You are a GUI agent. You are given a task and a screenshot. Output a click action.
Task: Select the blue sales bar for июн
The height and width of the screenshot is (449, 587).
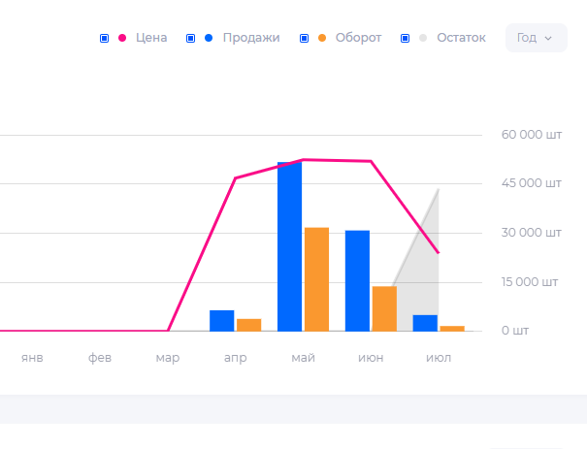point(357,281)
